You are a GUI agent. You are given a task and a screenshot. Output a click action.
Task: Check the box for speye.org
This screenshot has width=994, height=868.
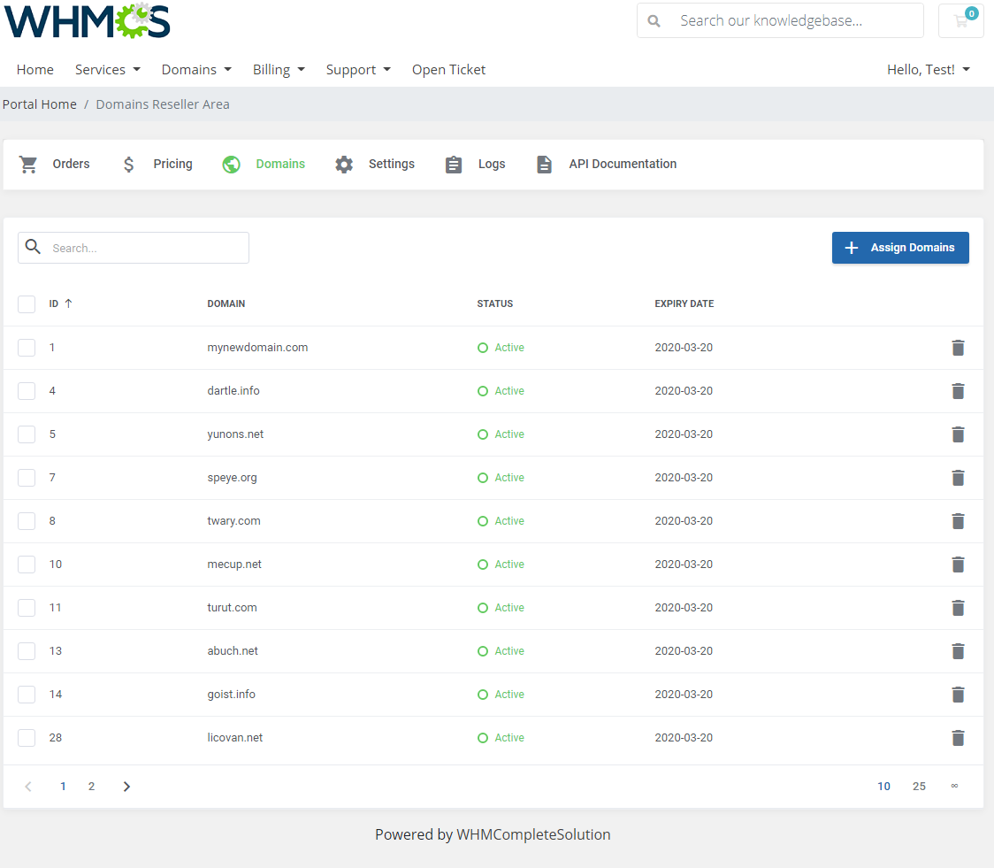pos(27,478)
